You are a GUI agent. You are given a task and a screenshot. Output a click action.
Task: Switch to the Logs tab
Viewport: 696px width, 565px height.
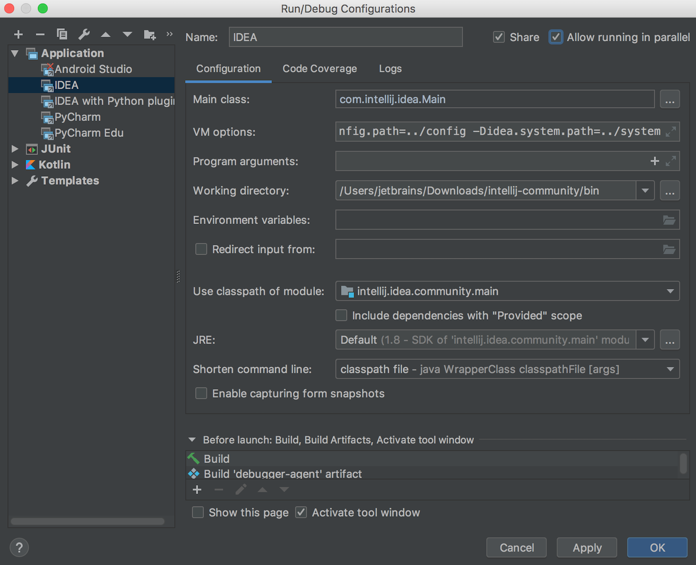pos(390,69)
